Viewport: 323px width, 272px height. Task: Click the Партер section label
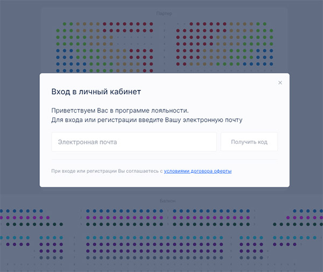(x=164, y=13)
